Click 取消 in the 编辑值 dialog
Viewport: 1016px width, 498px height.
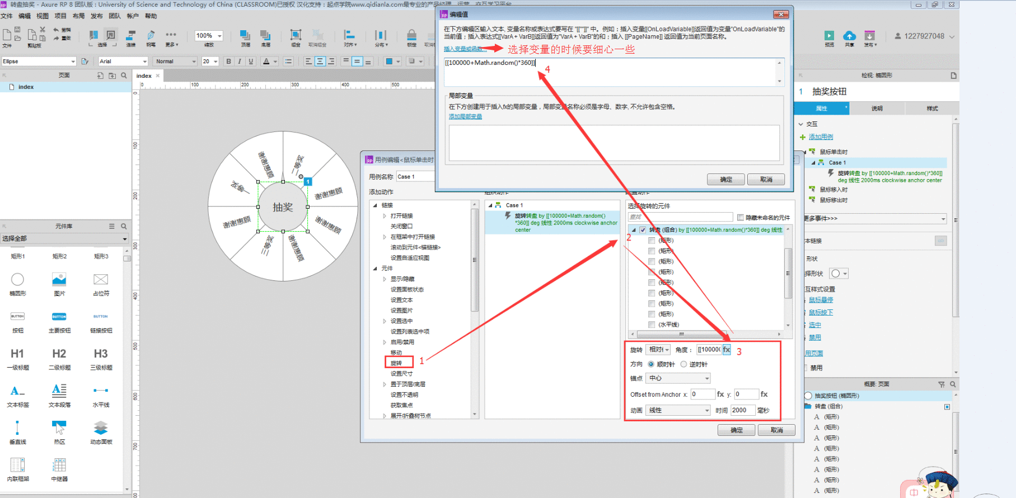[x=766, y=180]
